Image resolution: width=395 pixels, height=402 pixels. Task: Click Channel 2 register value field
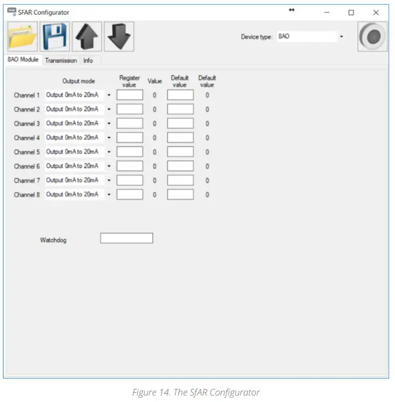point(130,109)
